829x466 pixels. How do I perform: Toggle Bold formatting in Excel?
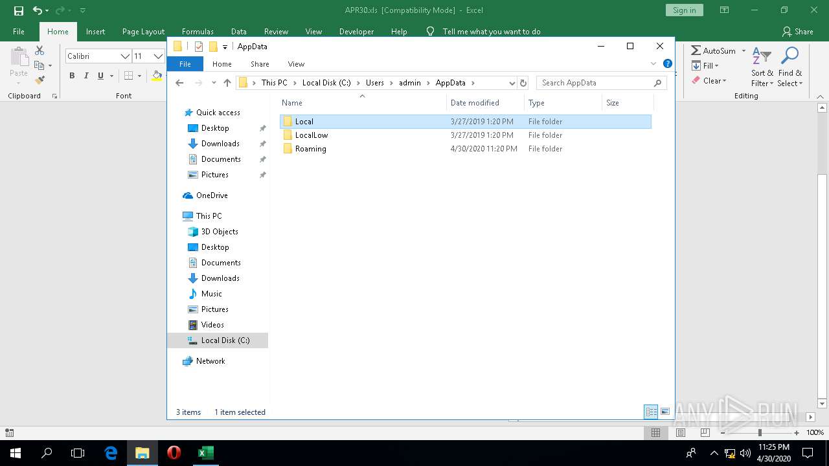click(x=72, y=76)
